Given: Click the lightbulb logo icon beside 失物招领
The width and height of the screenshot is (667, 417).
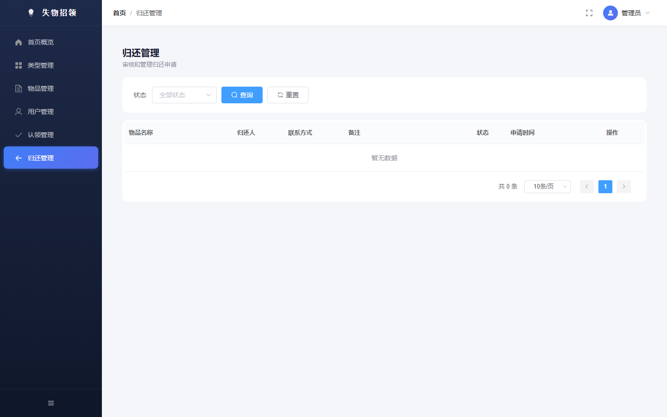Looking at the screenshot, I should 31,13.
